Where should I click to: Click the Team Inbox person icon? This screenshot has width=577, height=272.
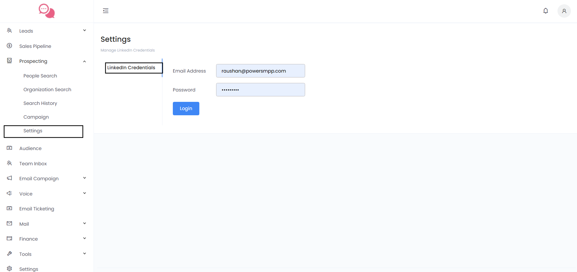[x=9, y=163]
